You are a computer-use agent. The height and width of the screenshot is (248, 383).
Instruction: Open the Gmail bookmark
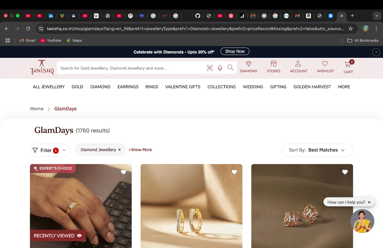click(x=27, y=41)
